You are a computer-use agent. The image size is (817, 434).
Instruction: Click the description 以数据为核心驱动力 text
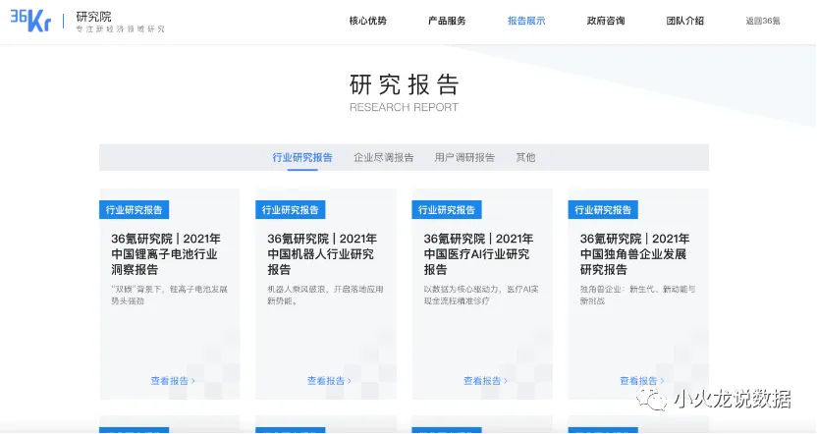(481, 295)
